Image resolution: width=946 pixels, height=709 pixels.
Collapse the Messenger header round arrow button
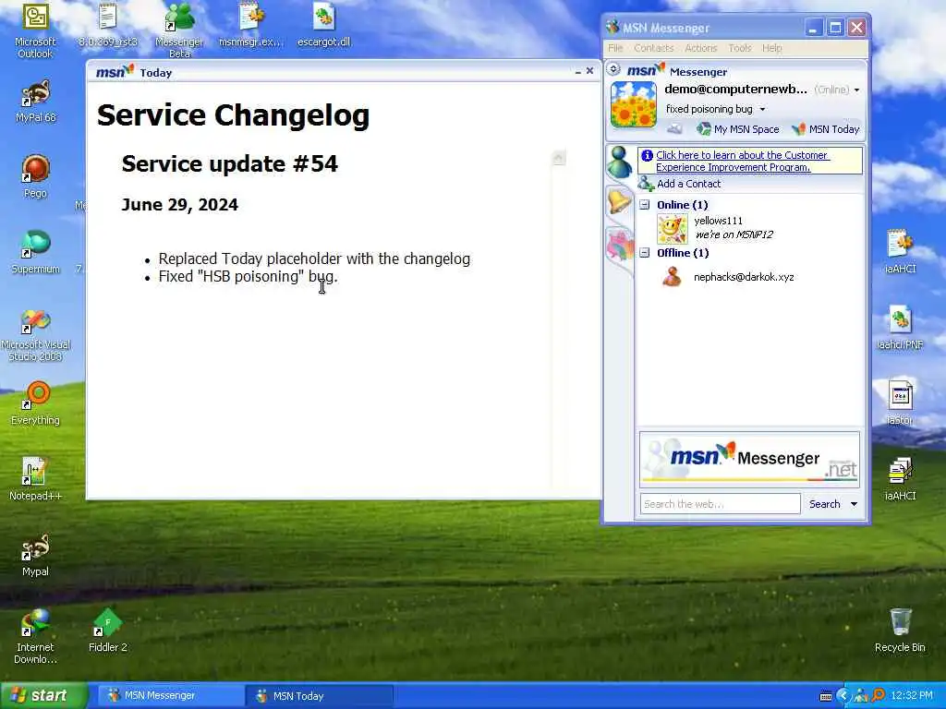[x=613, y=68]
